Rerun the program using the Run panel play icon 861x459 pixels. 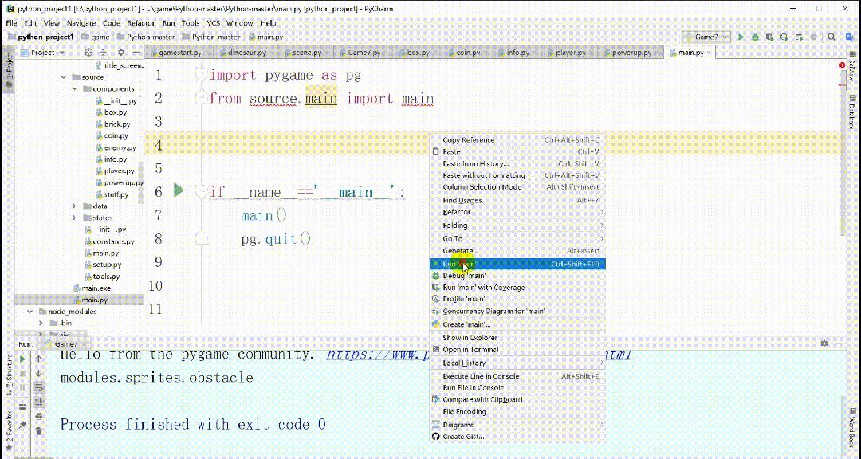22,360
